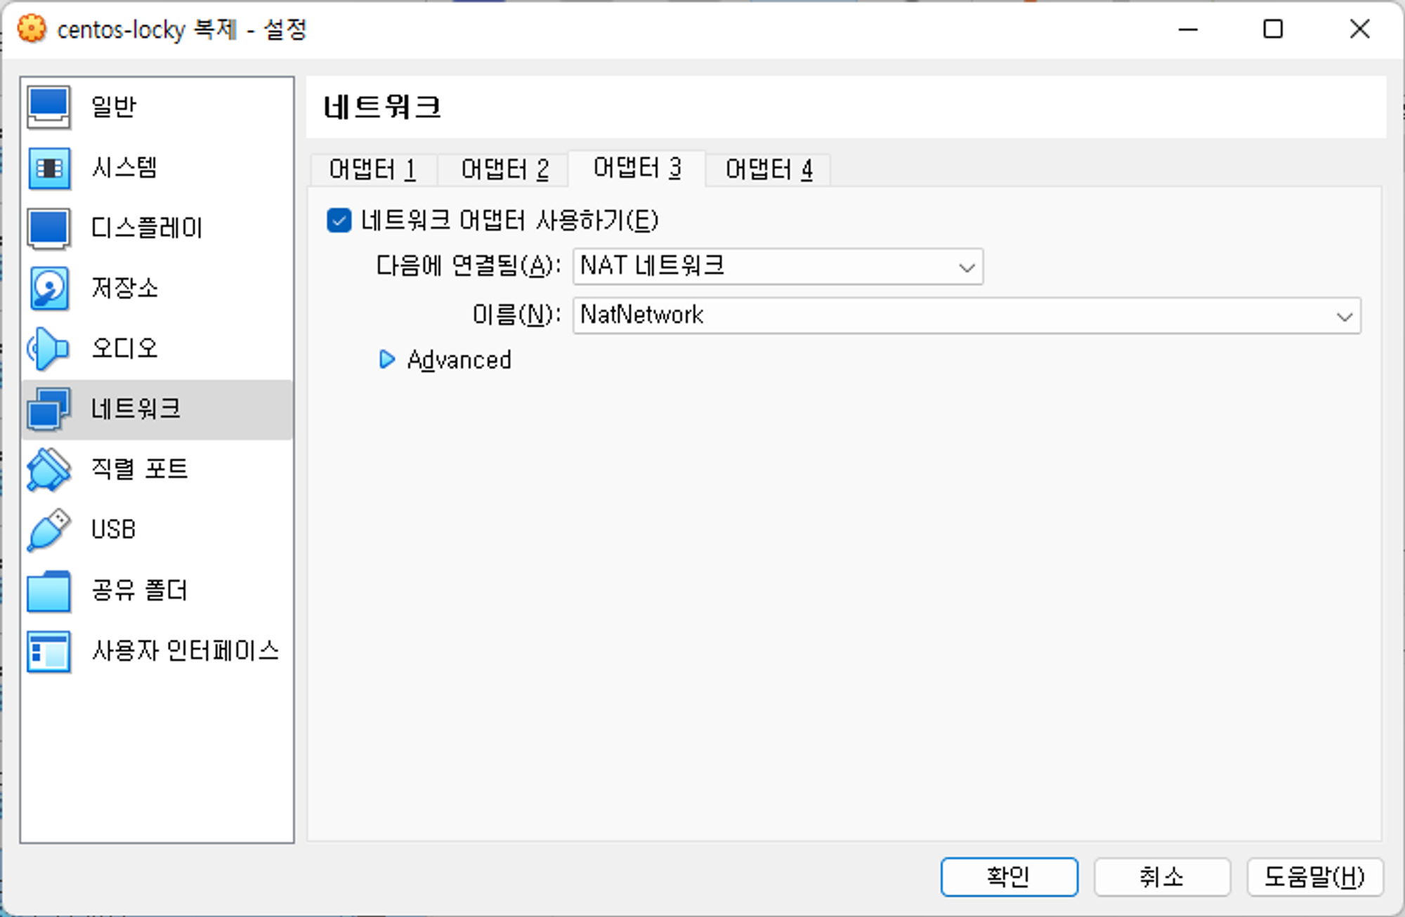Open the 일반 (General) settings icon
1405x917 pixels.
[x=48, y=107]
